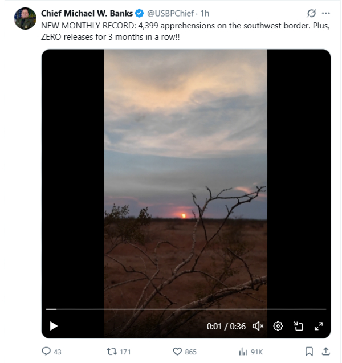The image size is (342, 363).
Task: Open Chief Michael W. Banks profile picture
Action: 25,18
